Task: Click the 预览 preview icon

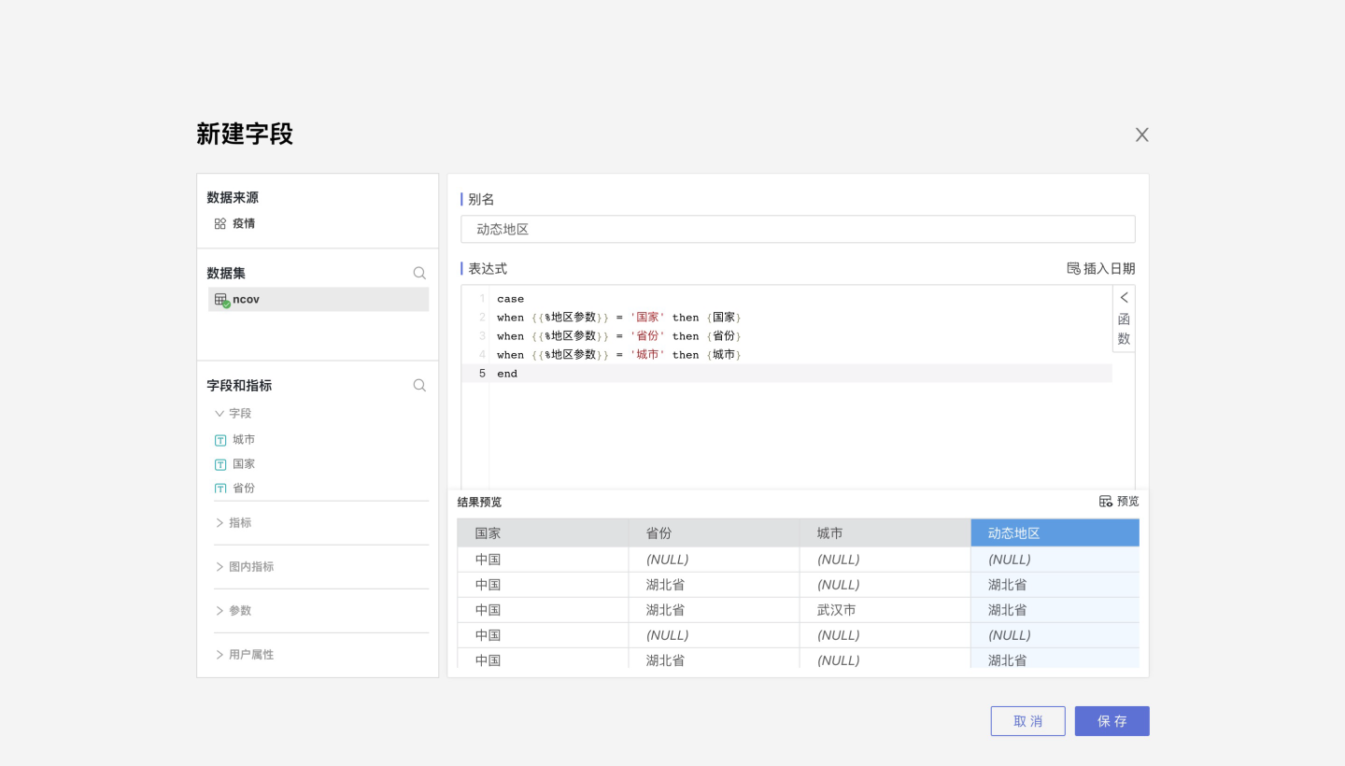Action: coord(1105,502)
